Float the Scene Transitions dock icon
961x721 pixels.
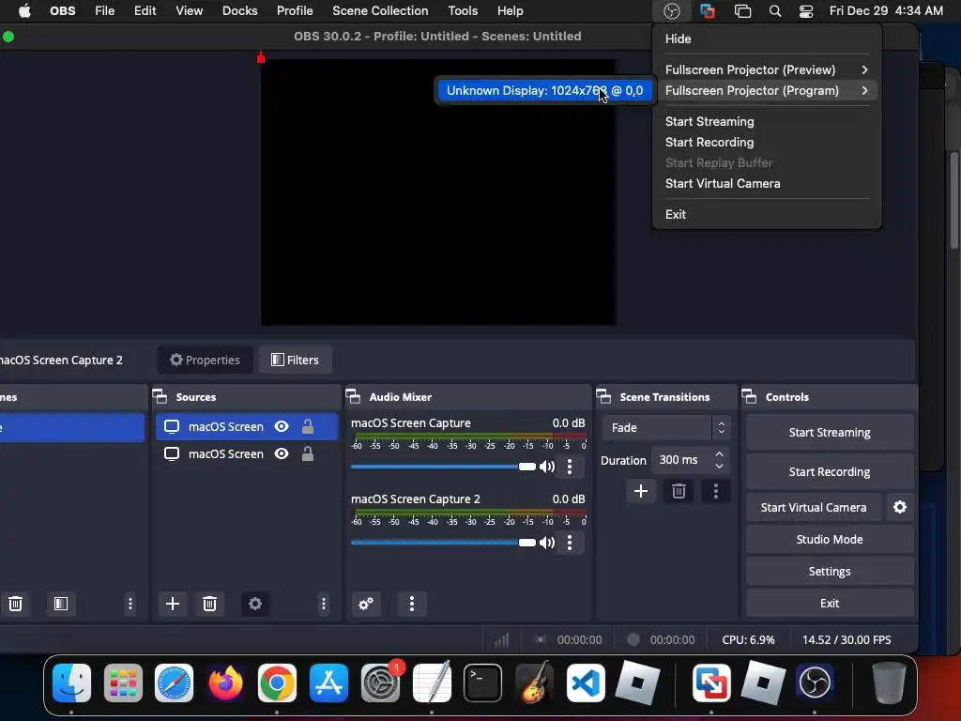click(603, 397)
